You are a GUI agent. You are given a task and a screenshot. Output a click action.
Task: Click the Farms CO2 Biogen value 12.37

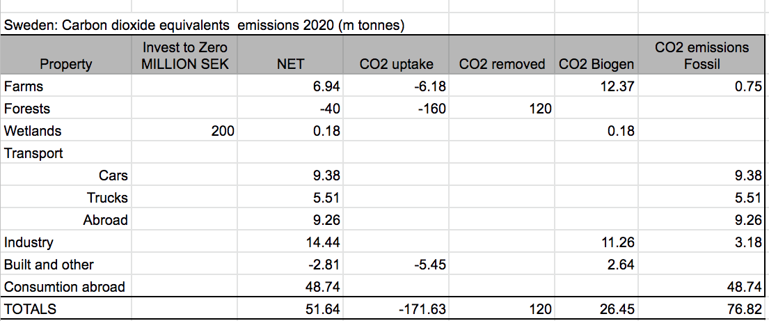click(618, 86)
